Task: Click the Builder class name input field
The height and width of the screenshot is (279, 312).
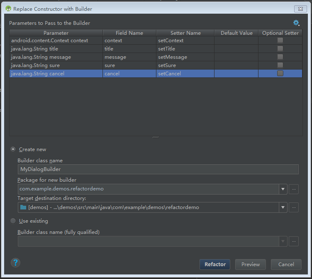Action: pos(158,169)
